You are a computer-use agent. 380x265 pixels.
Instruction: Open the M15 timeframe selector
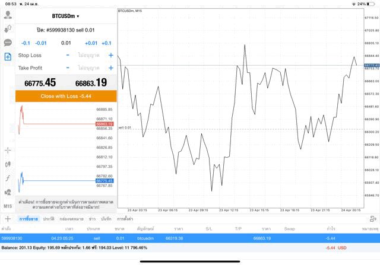(x=8, y=206)
